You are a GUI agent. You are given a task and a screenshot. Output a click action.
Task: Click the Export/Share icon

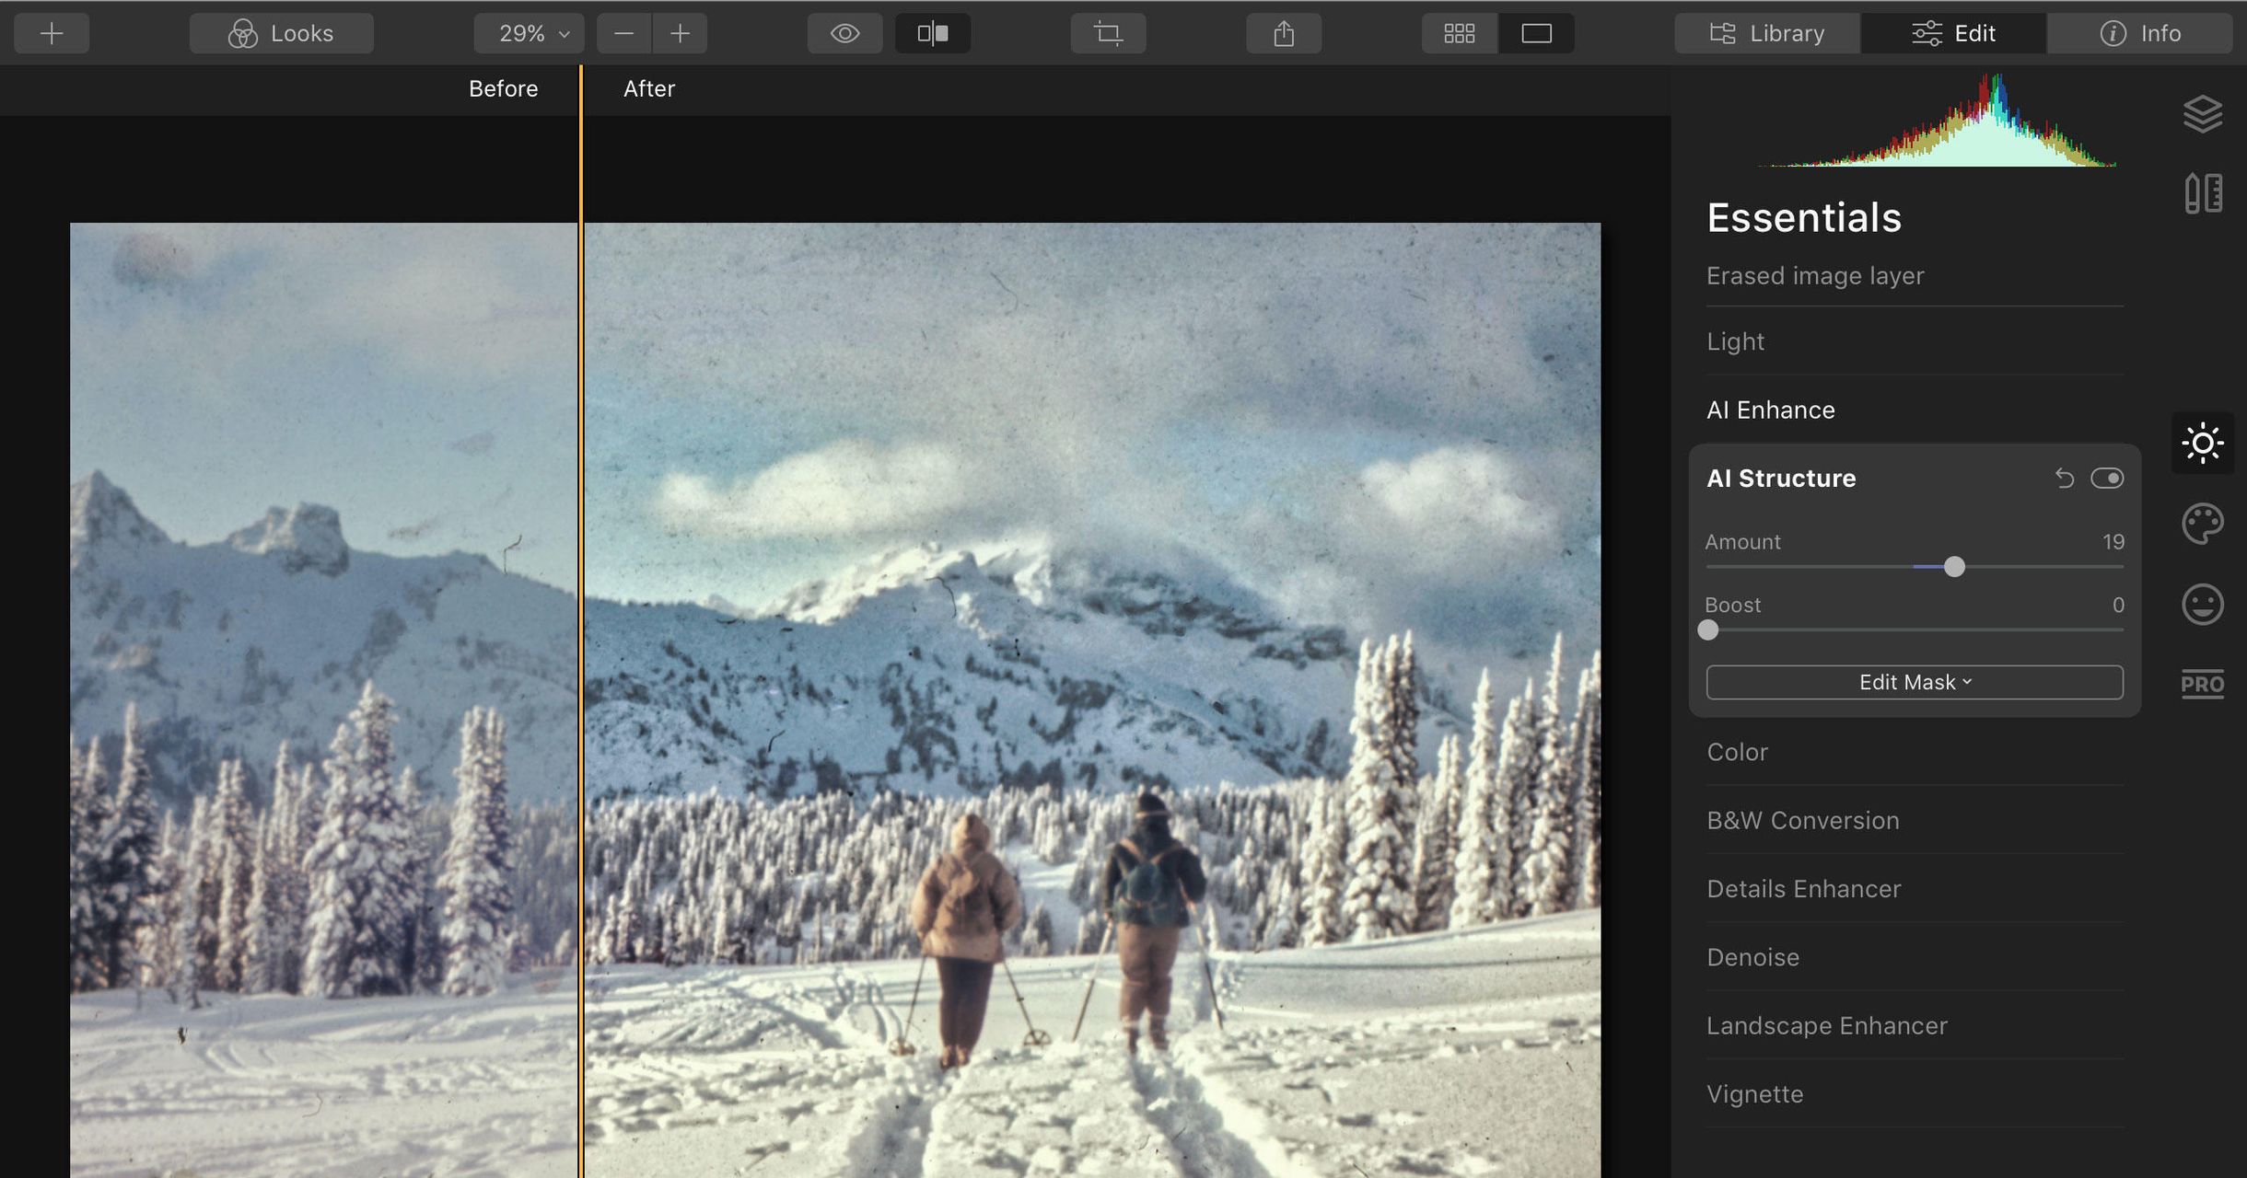[1283, 32]
